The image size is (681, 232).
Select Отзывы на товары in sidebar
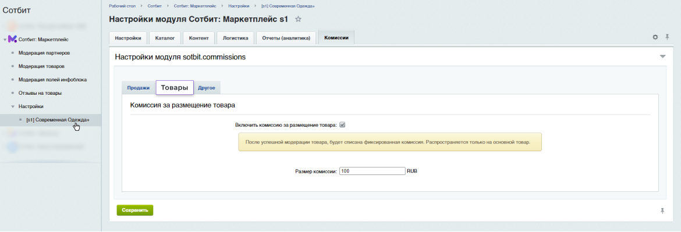(x=40, y=93)
